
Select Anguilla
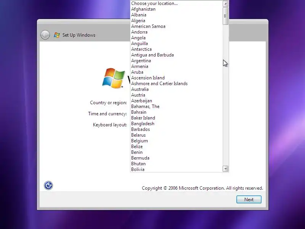(x=177, y=44)
